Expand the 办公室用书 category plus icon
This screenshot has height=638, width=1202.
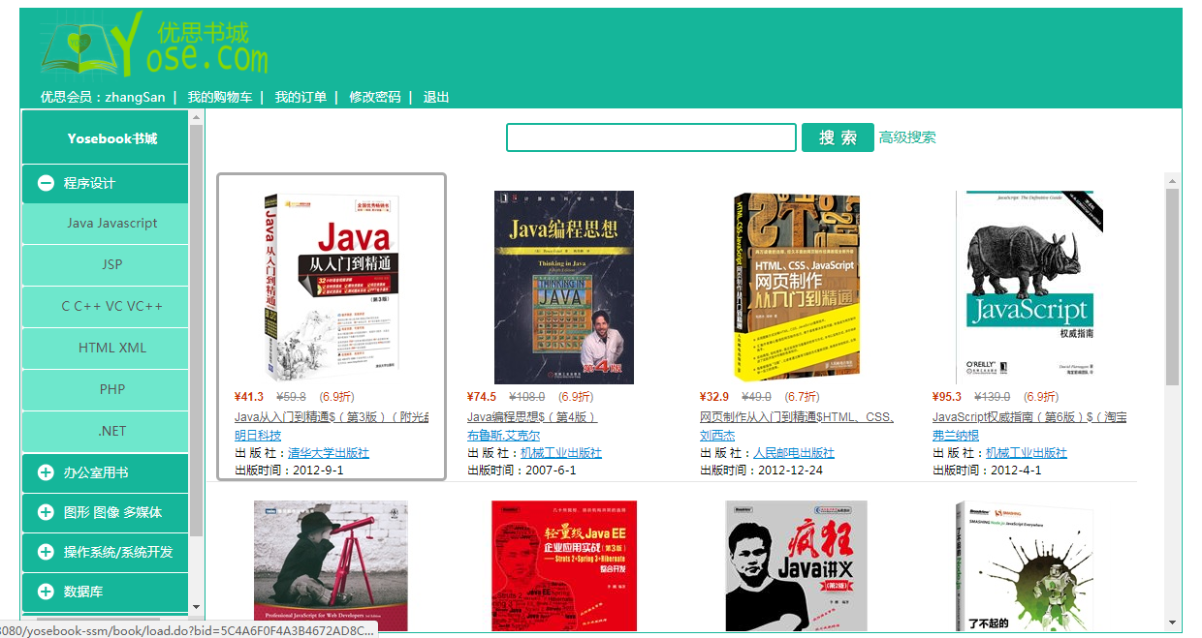click(x=46, y=472)
